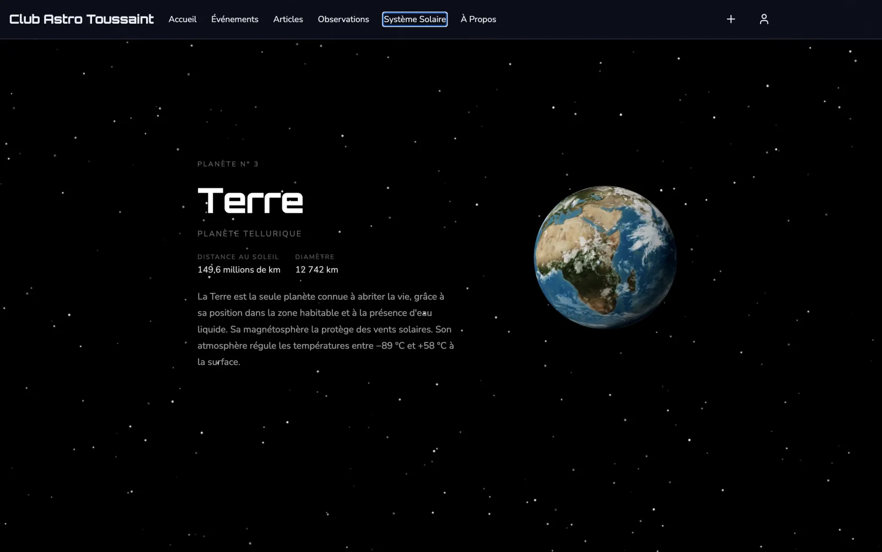This screenshot has width=882, height=552.
Task: Click the 12 742 km diameter value
Action: click(x=317, y=270)
